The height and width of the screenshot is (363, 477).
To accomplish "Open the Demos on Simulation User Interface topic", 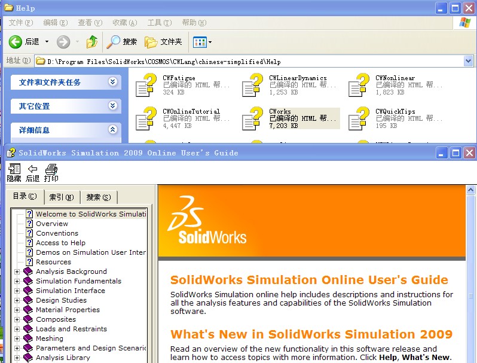I will [91, 252].
